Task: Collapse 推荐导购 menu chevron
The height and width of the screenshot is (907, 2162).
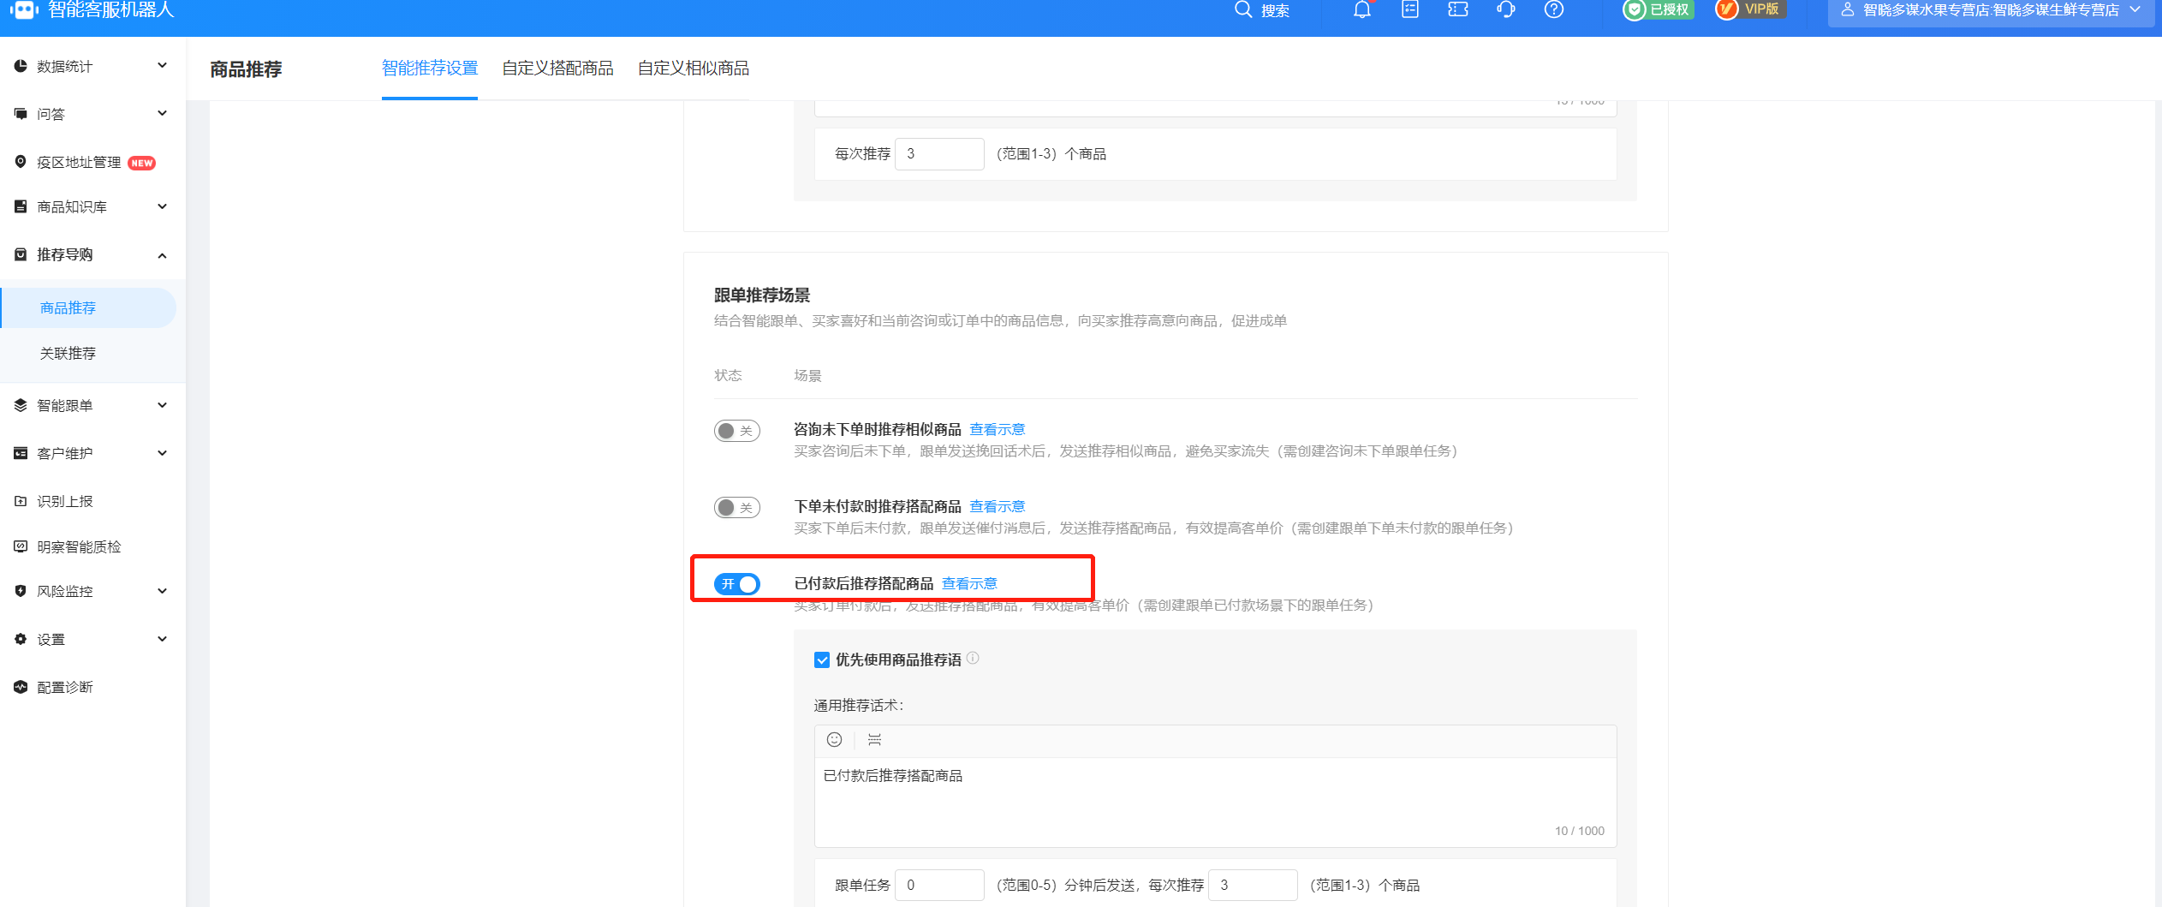Action: click(x=162, y=255)
